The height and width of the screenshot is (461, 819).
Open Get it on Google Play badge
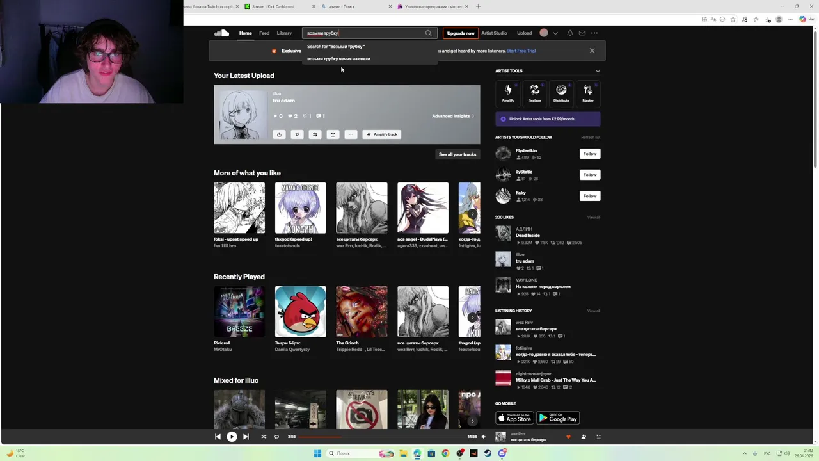tap(558, 418)
